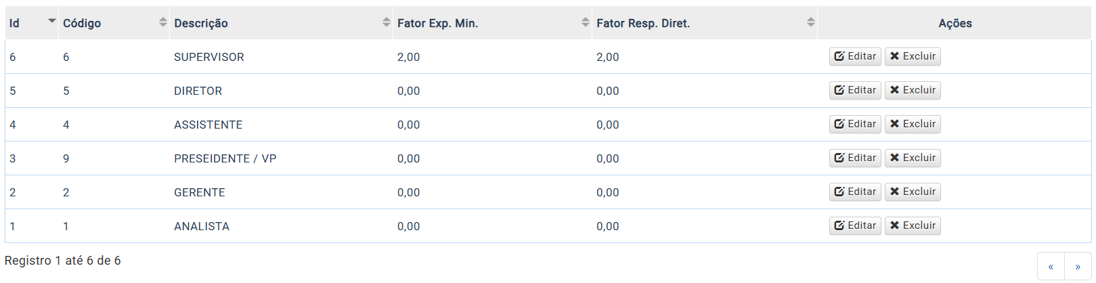
Task: Sort table by Id column arrow
Action: 51,21
